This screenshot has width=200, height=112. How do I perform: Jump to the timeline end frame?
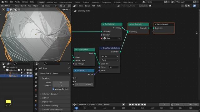(x=145, y=105)
